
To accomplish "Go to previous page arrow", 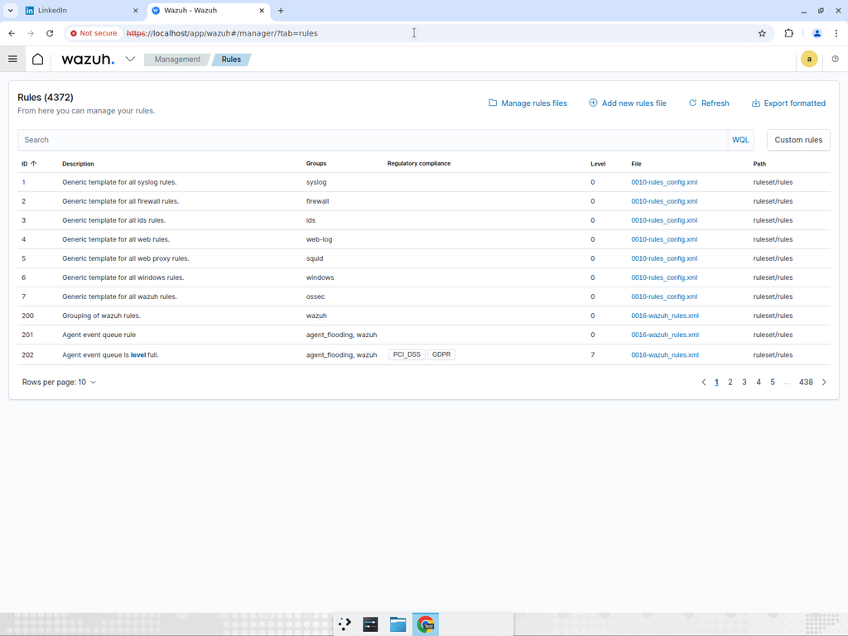I will (704, 383).
